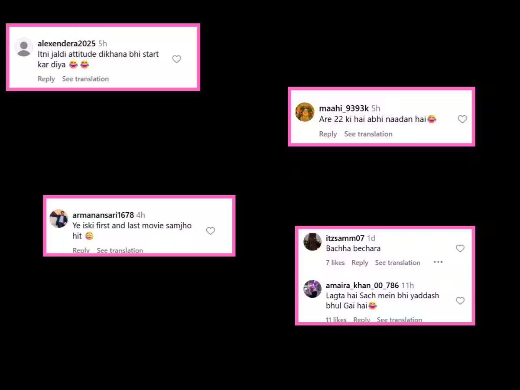
Task: Open username armanansari1678 profile link
Action: click(103, 215)
